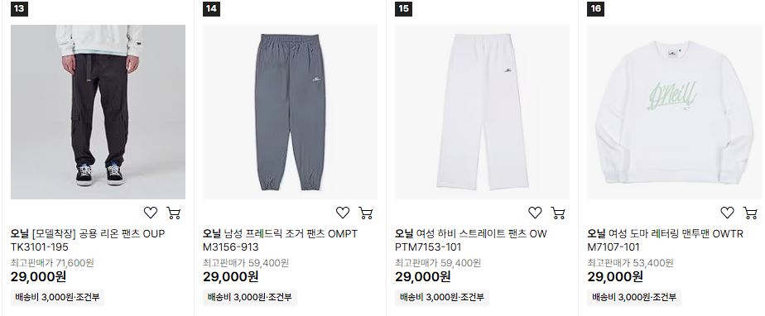The image size is (765, 316).
Task: Open product title OWTRM7107-101 sweatshirt link
Action: 666,241
